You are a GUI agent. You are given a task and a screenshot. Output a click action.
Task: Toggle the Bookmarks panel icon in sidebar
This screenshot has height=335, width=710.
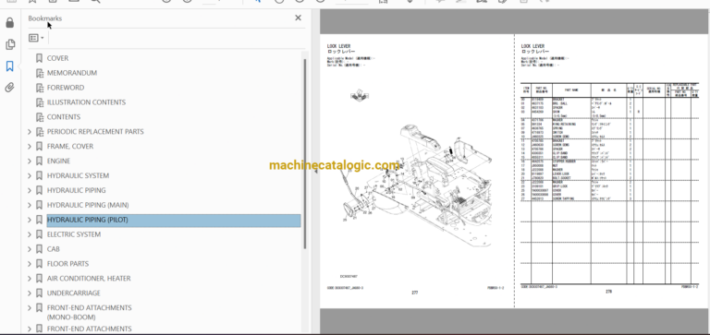click(x=9, y=66)
